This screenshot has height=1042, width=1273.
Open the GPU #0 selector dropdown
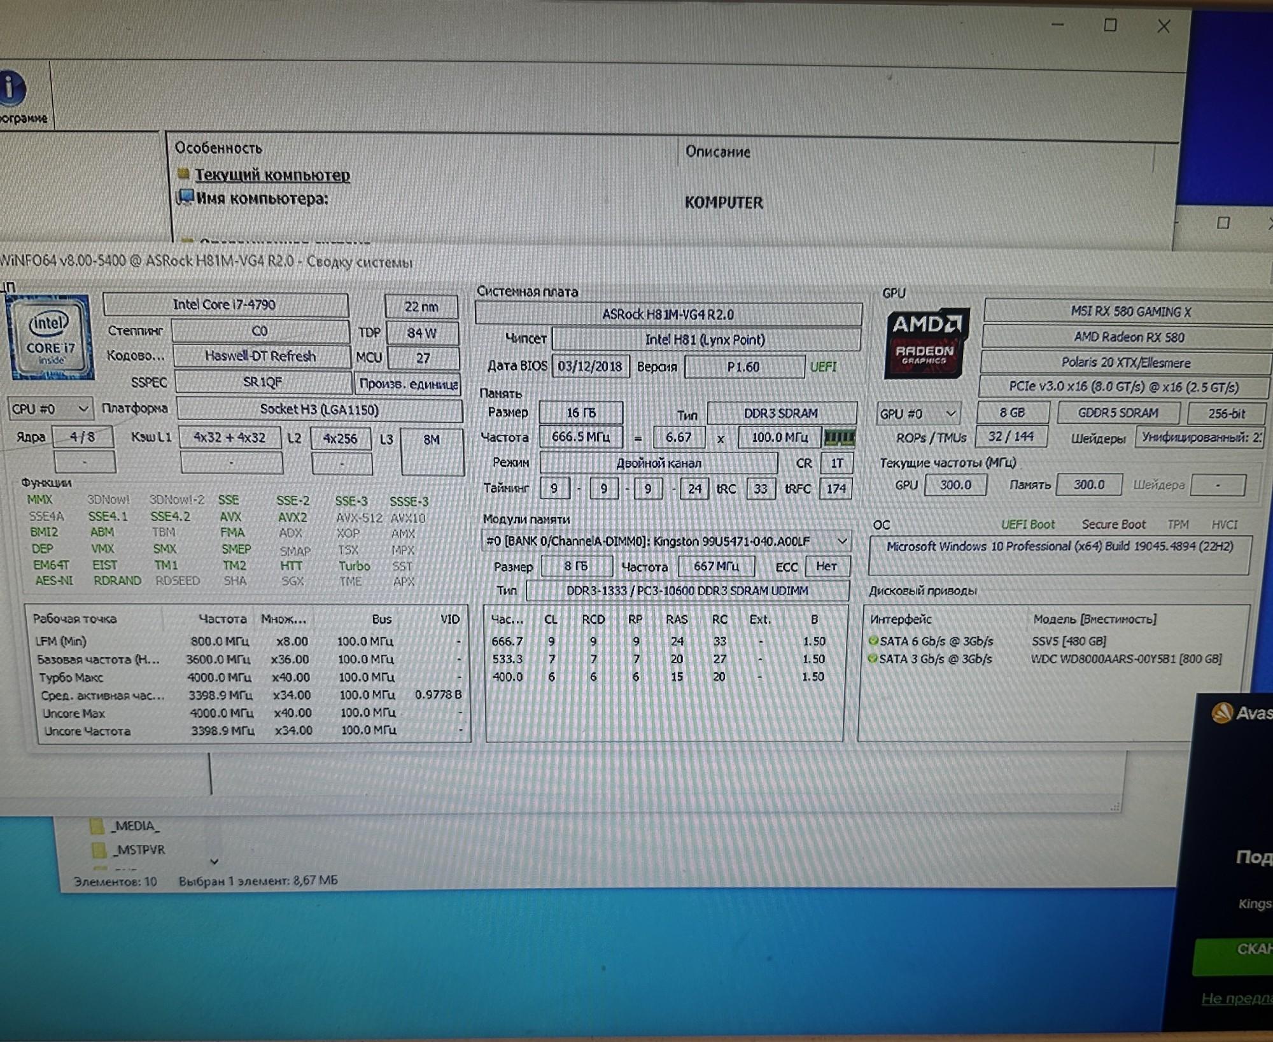click(918, 414)
